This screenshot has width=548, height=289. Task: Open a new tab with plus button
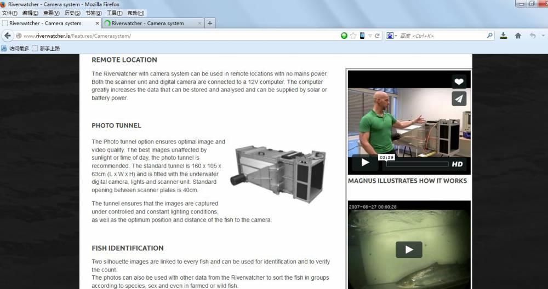[210, 24]
